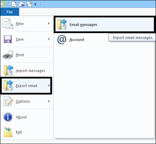Expand the Options submenu arrow

point(49,101)
